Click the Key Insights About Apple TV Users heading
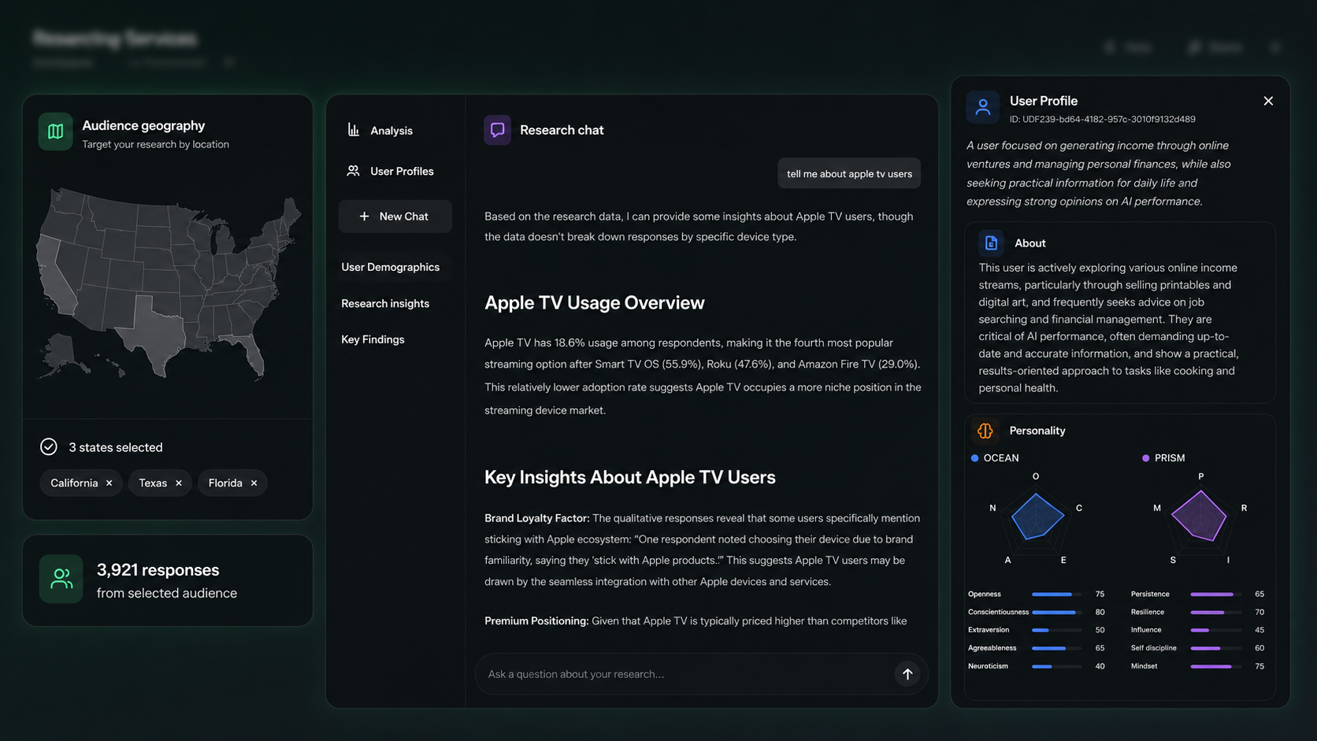Image resolution: width=1317 pixels, height=741 pixels. pos(630,477)
